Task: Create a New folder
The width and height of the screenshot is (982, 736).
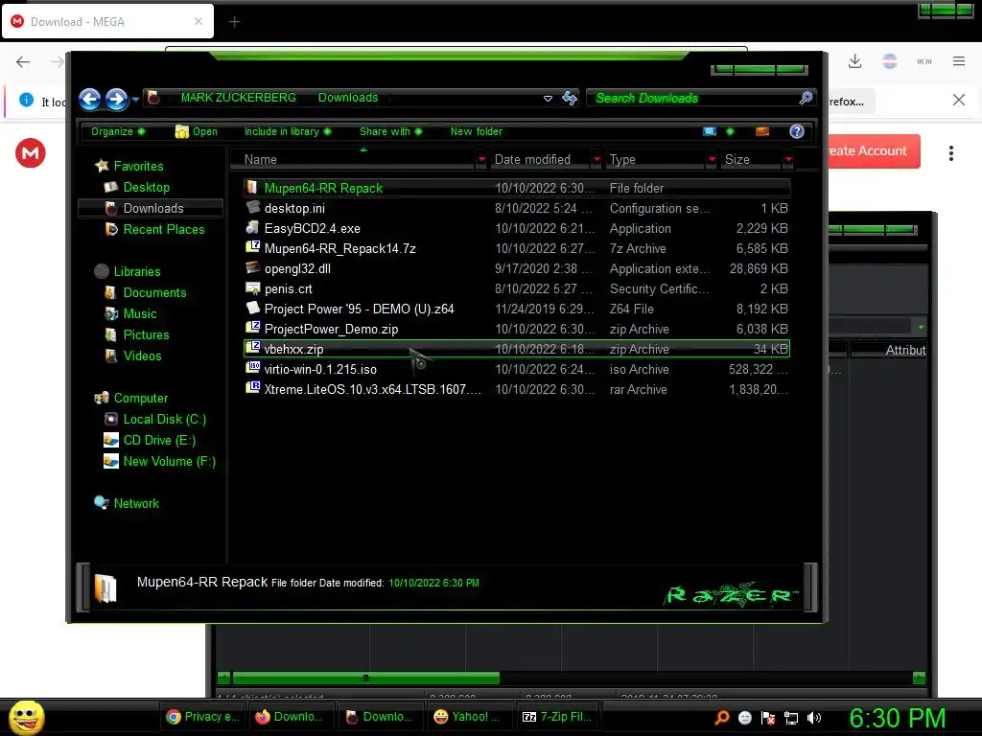Action: click(x=476, y=131)
